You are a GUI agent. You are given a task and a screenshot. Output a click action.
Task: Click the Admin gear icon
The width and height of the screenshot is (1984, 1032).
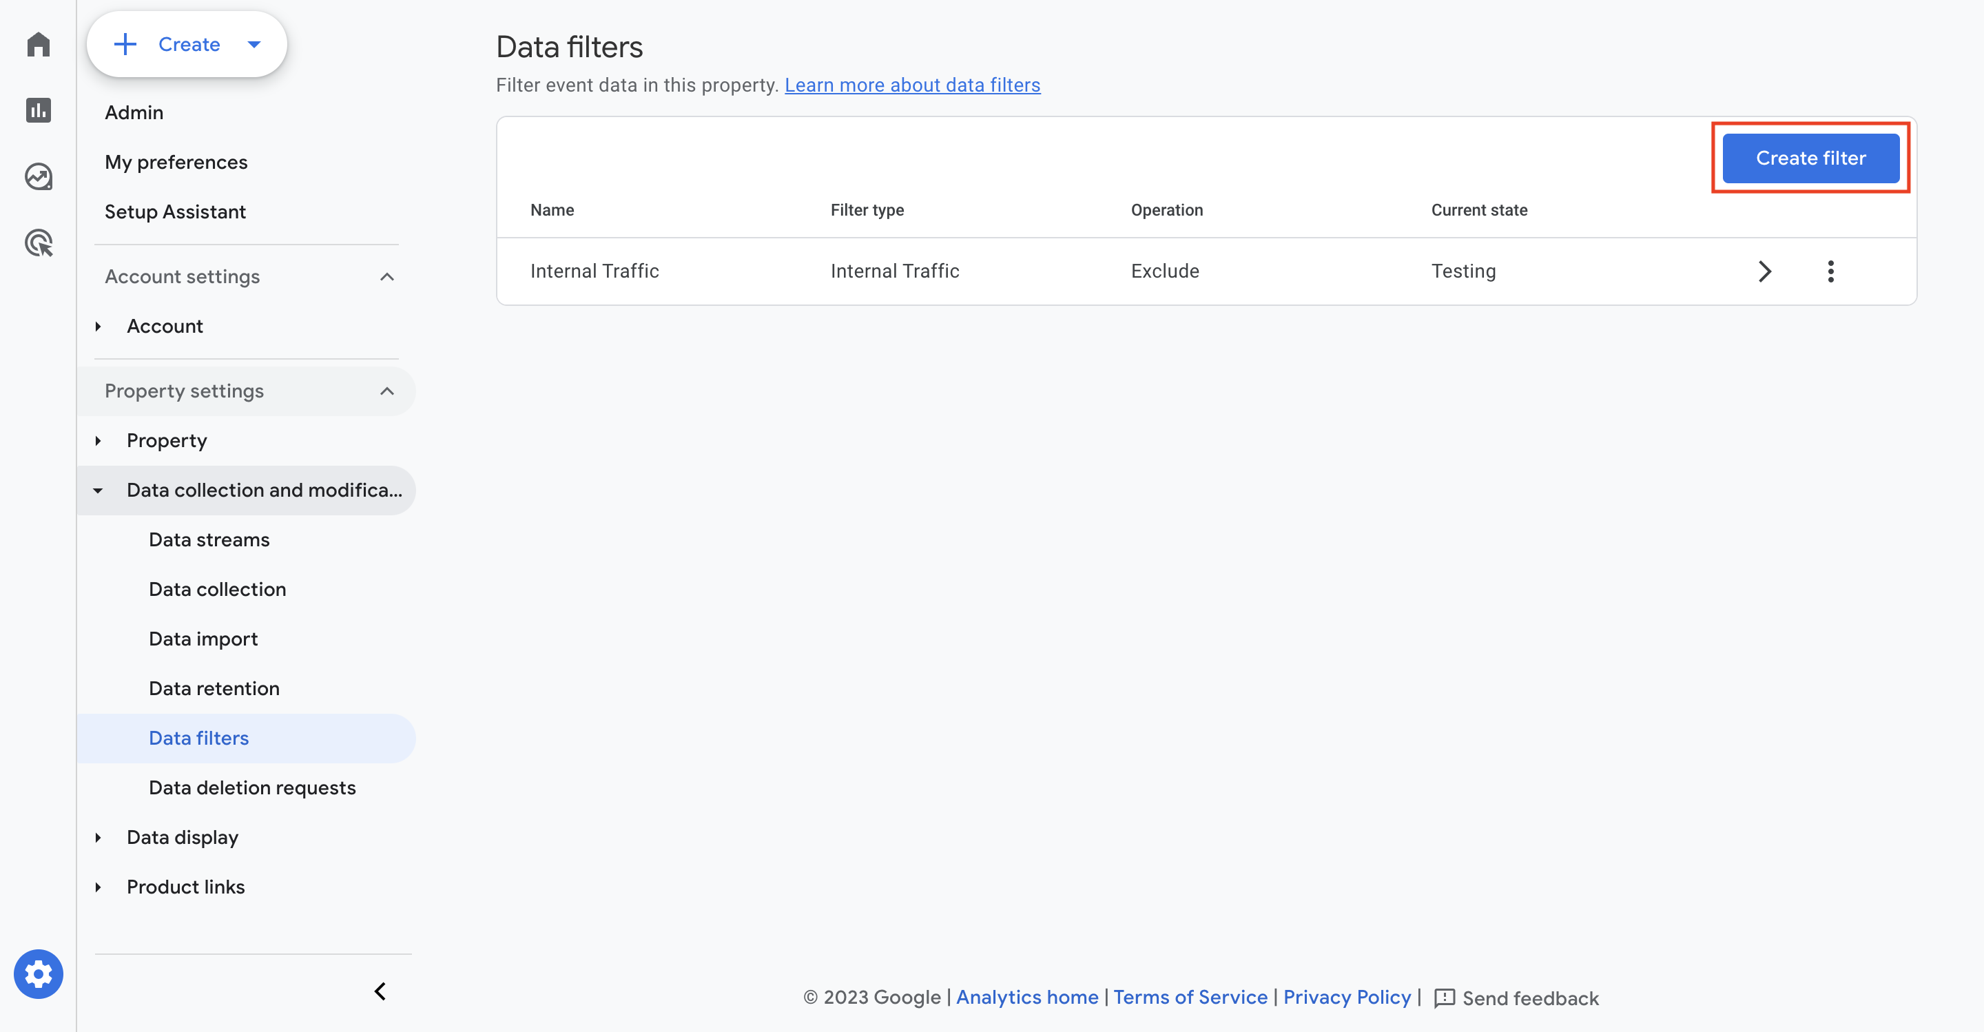(38, 974)
